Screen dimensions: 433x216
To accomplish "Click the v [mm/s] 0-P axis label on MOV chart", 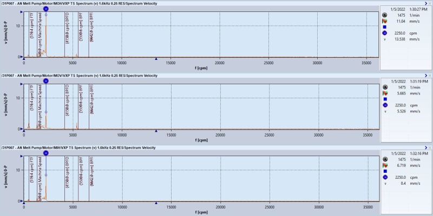I will click(x=7, y=105).
